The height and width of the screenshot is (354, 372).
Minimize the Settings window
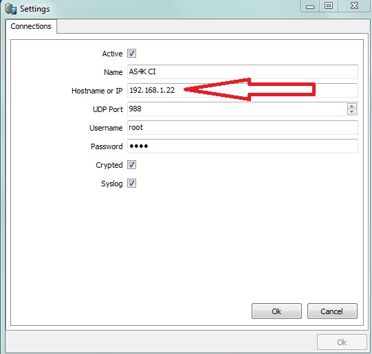click(310, 6)
